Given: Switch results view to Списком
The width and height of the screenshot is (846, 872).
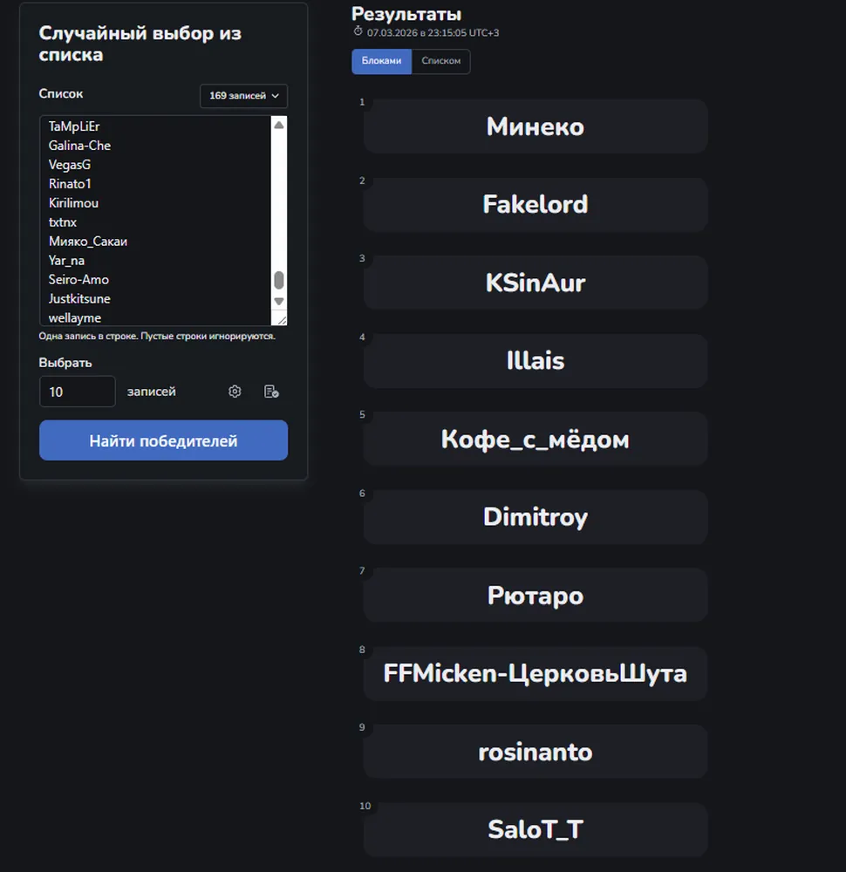Looking at the screenshot, I should click(x=441, y=61).
